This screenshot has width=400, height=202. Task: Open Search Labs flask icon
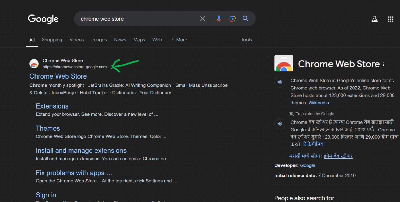[x=374, y=19]
